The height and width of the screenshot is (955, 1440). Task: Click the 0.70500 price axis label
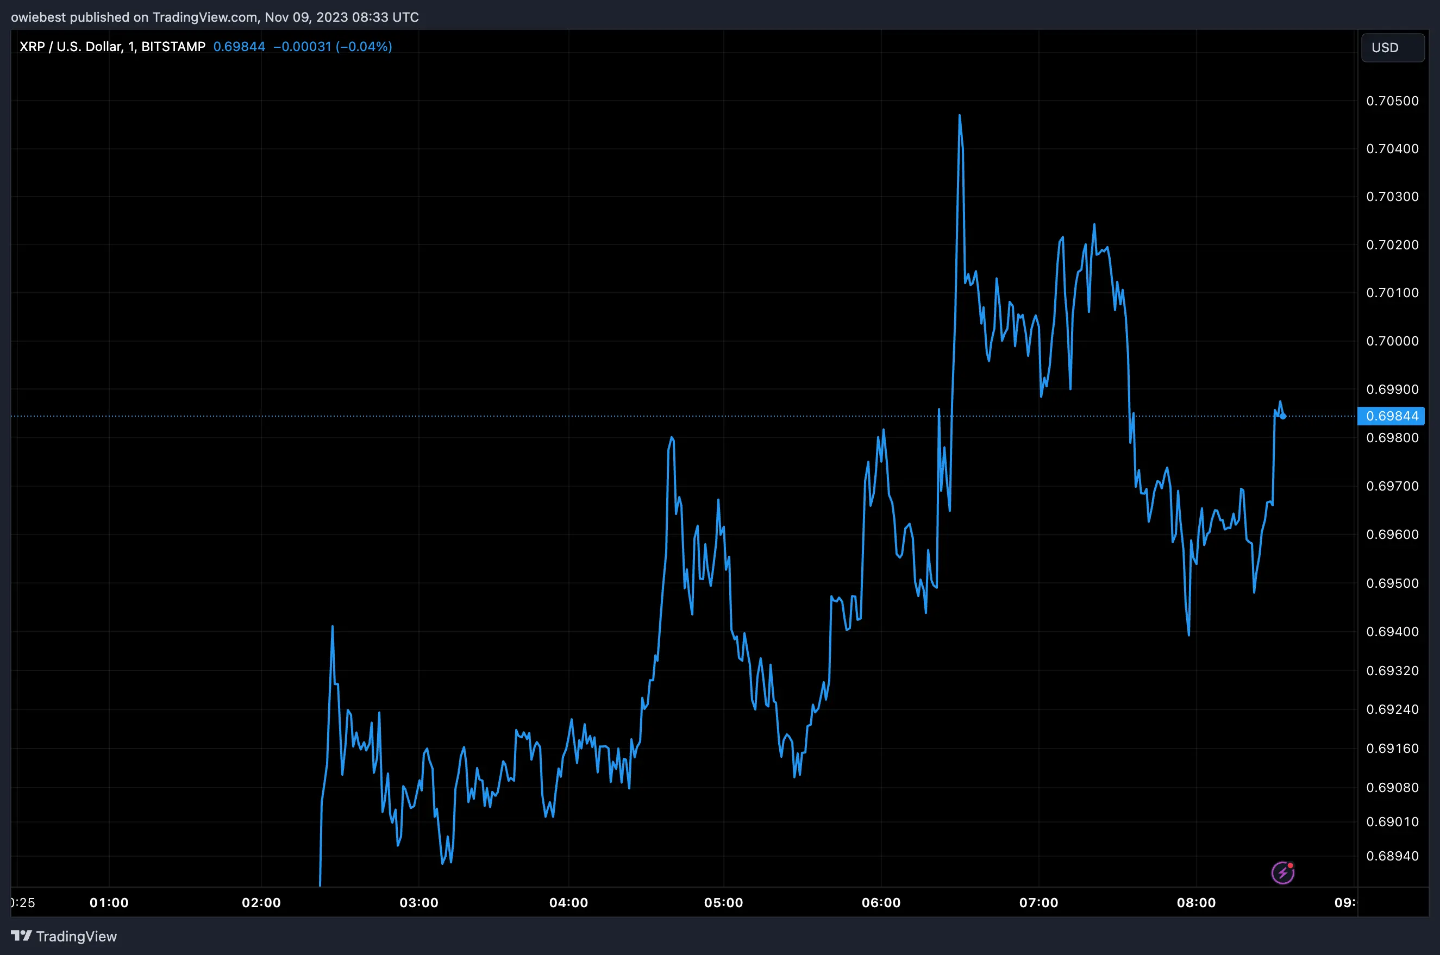coord(1393,101)
